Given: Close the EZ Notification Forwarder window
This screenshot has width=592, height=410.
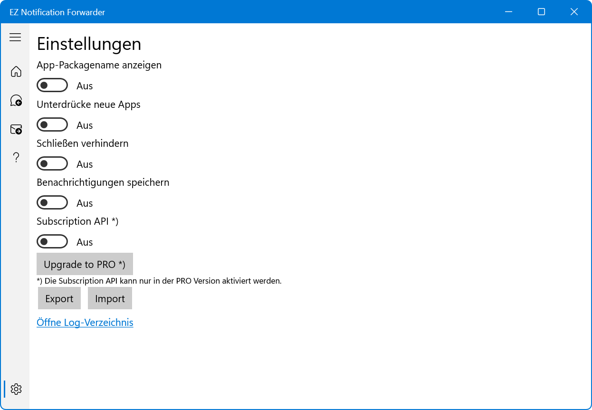Looking at the screenshot, I should click(574, 12).
